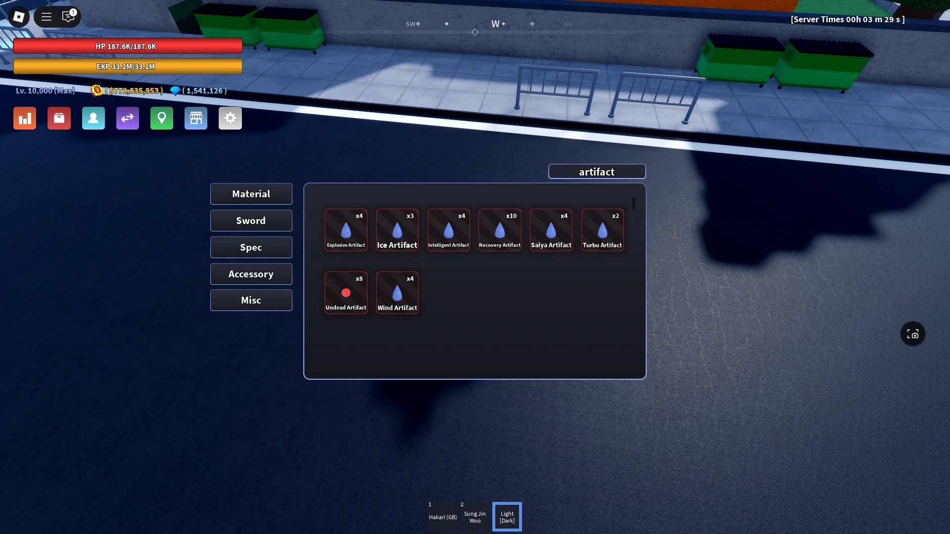Viewport: 950px width, 534px height.
Task: Click the Explosive Artifact icon
Action: 346,230
